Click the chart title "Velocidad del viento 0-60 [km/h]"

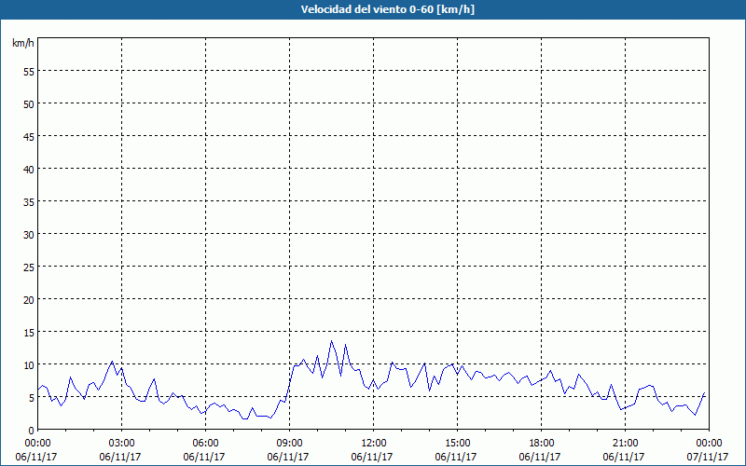(x=387, y=9)
